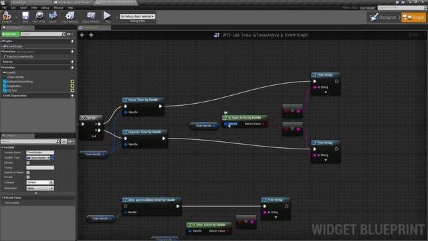
Task: Click the blueprint breadcrumb icon
Action: tap(217, 35)
